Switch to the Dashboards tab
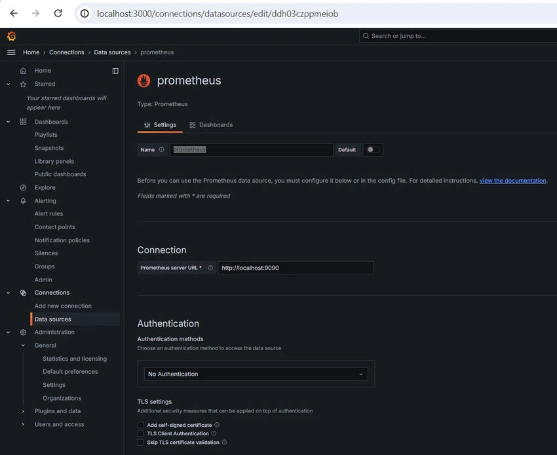557x455 pixels. coord(211,125)
